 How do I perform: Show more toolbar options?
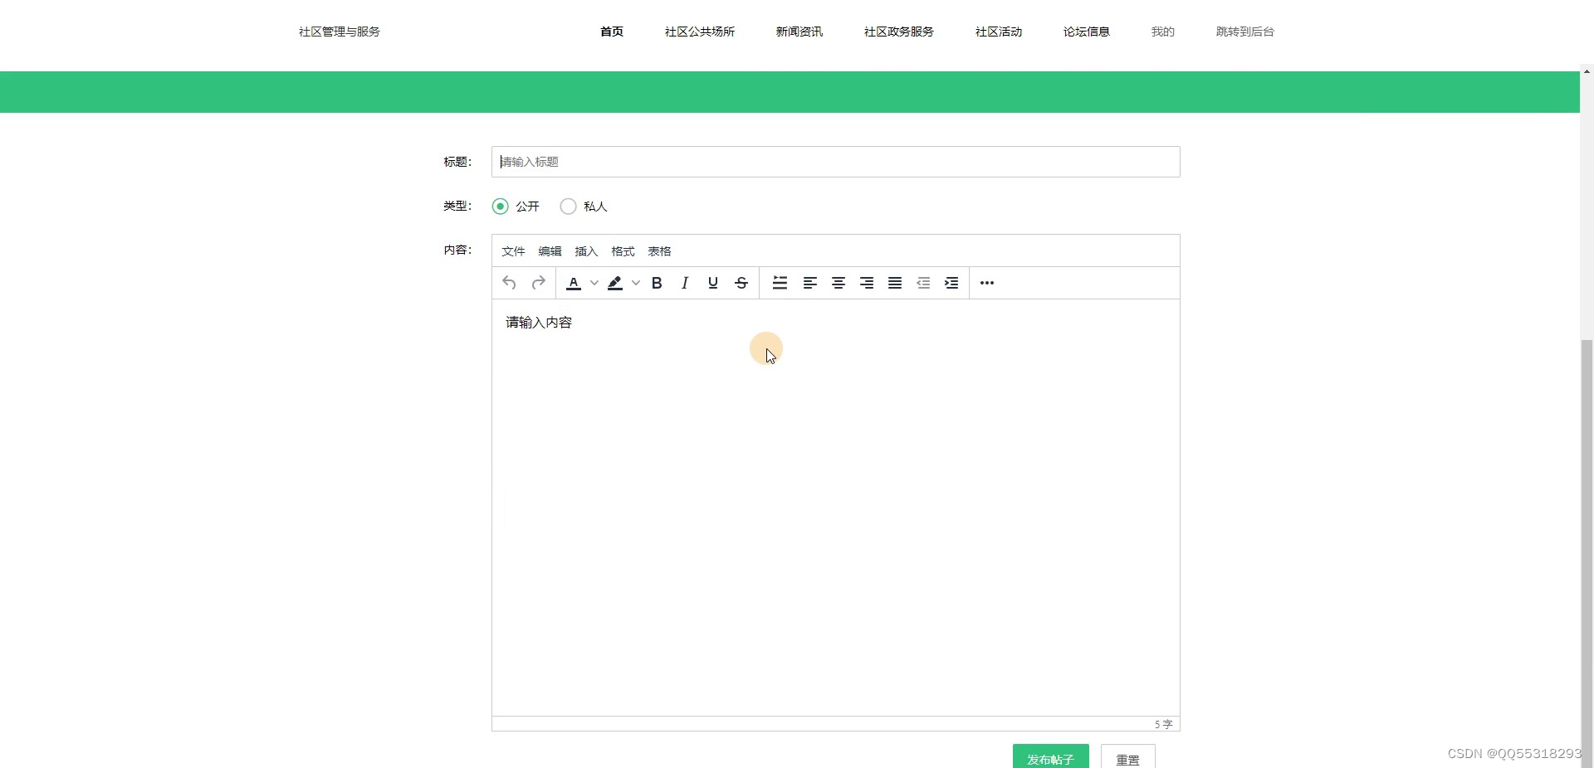coord(987,283)
